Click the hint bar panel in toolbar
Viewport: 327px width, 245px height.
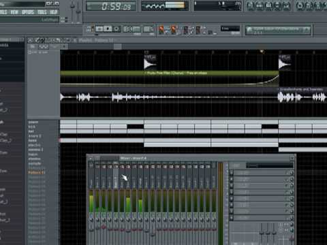click(278, 31)
